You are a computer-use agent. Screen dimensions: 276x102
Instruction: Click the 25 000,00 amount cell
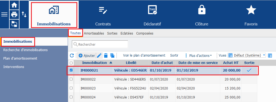231,97
